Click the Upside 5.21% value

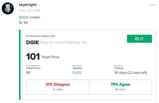pyautogui.click(x=77, y=72)
